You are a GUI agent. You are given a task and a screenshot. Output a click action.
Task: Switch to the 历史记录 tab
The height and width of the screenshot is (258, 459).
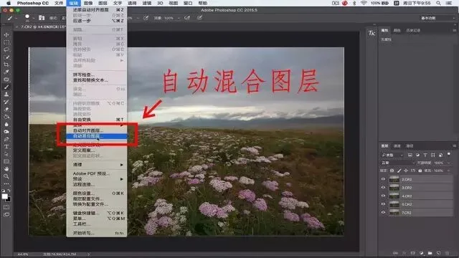click(413, 30)
